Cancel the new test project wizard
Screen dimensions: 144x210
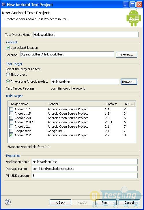coord(129,202)
